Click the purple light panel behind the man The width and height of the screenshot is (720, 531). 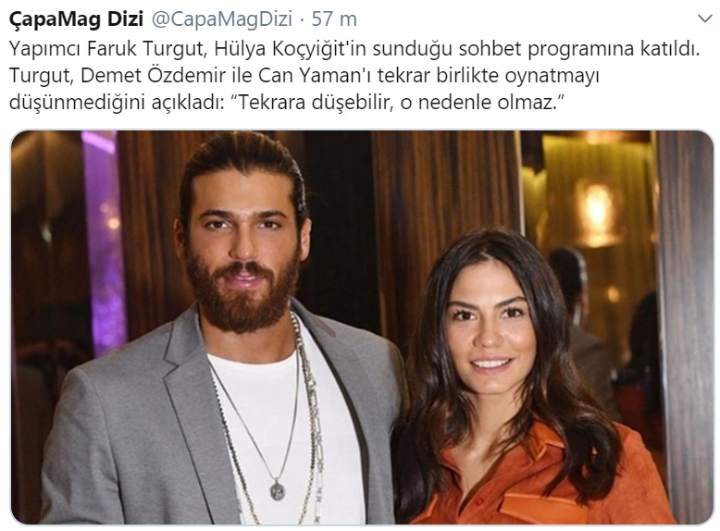(x=104, y=243)
